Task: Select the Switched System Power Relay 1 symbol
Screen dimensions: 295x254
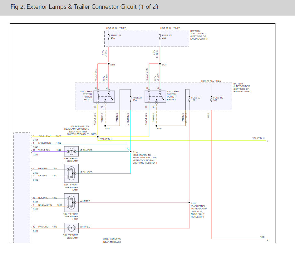Action: 155,97
